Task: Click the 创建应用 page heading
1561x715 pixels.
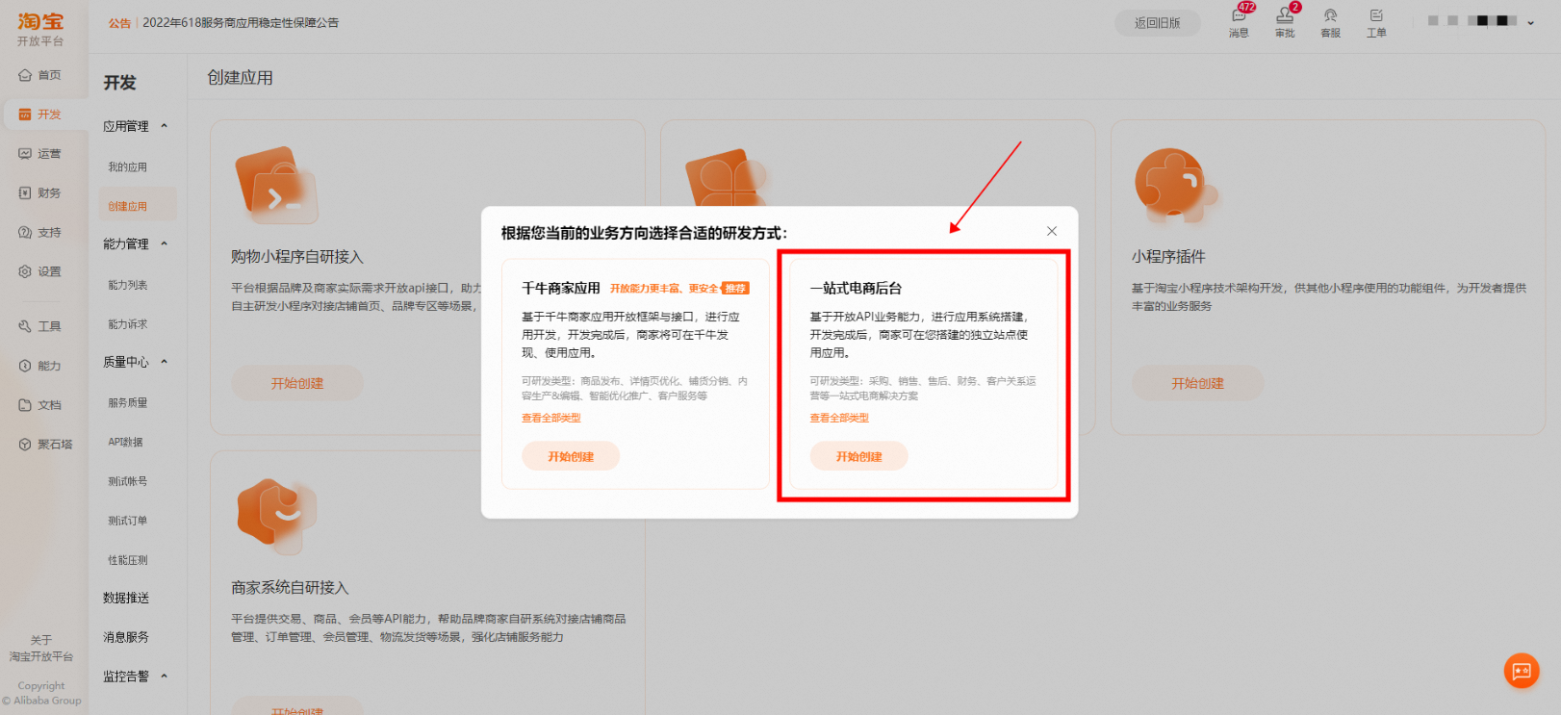Action: 241,78
